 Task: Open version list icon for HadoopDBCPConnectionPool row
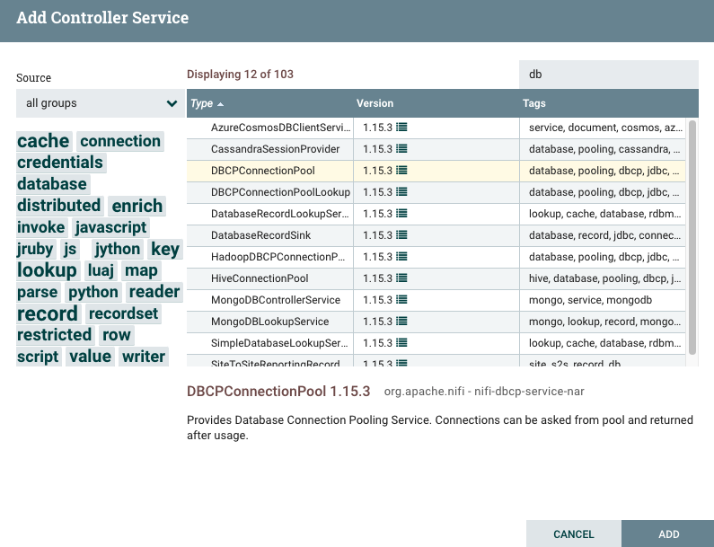click(x=401, y=257)
